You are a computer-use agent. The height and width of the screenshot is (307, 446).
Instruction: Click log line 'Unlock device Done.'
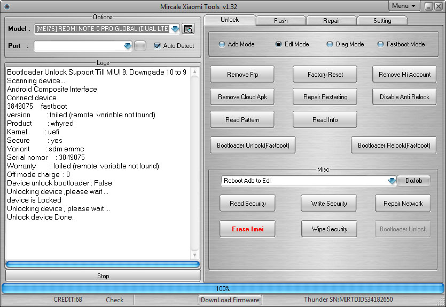click(x=40, y=217)
